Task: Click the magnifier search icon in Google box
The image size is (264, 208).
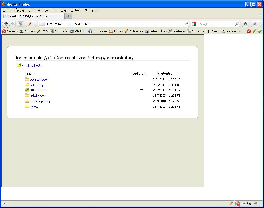Action: [x=237, y=24]
